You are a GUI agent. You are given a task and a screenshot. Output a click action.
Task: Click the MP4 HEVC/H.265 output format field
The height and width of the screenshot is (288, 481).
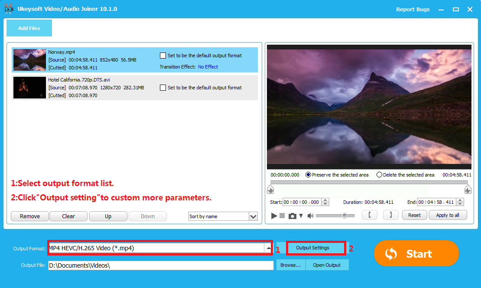[x=156, y=248]
